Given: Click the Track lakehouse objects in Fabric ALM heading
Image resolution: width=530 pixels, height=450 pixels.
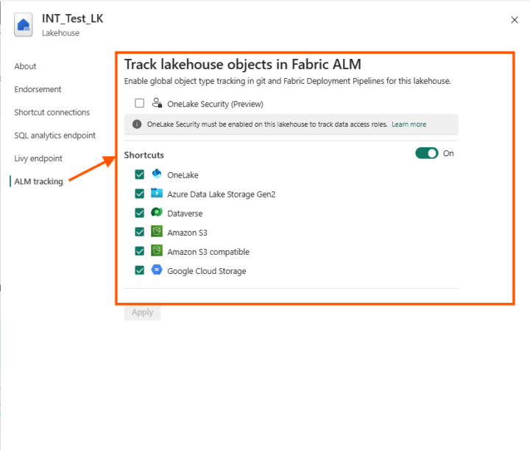Looking at the screenshot, I should [x=243, y=64].
